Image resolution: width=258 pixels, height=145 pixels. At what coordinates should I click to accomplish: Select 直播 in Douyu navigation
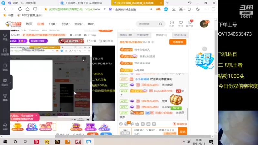click(x=41, y=24)
